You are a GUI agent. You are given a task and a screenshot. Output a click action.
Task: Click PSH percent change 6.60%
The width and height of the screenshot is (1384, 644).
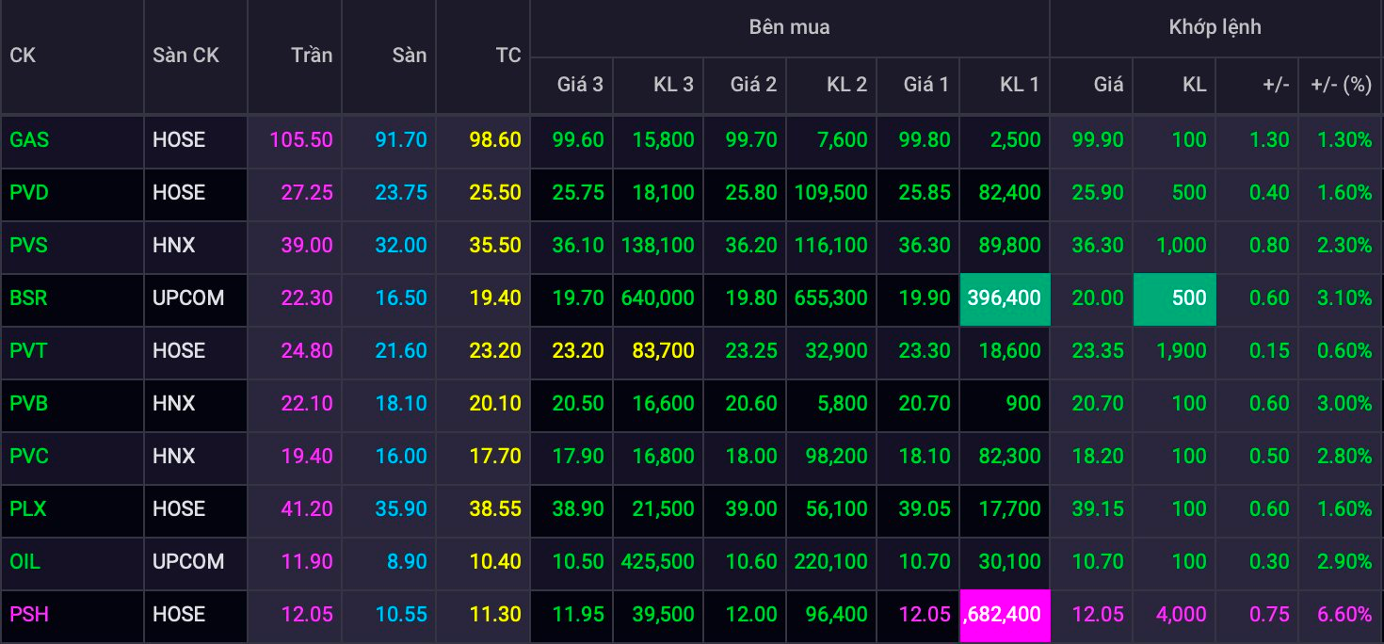coord(1344,614)
